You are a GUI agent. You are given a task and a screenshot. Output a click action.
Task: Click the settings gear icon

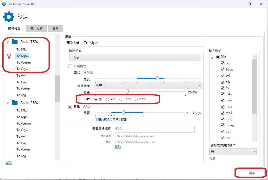(9, 17)
